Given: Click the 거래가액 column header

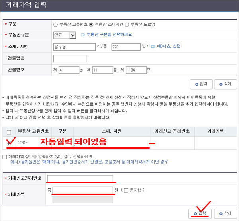Looking at the screenshot, I should (215, 131).
